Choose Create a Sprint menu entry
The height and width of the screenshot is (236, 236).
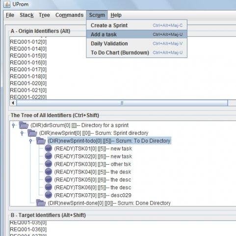click(x=137, y=26)
